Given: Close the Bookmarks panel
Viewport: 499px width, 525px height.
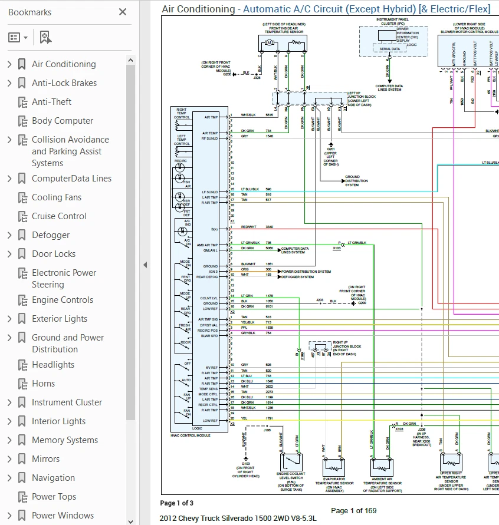Looking at the screenshot, I should (122, 12).
